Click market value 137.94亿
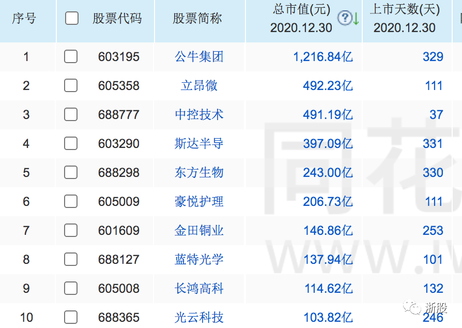Image resolution: width=462 pixels, height=328 pixels. pos(328,259)
